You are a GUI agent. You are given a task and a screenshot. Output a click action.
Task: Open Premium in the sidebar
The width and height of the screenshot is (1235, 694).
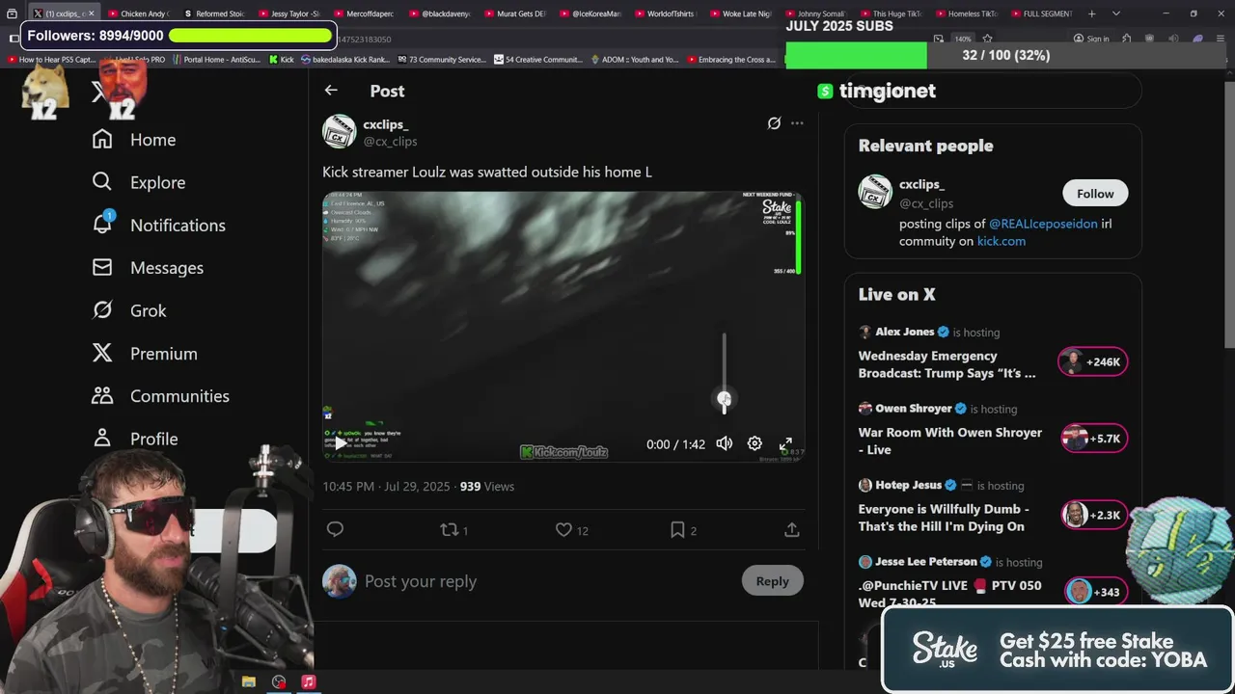point(144,354)
